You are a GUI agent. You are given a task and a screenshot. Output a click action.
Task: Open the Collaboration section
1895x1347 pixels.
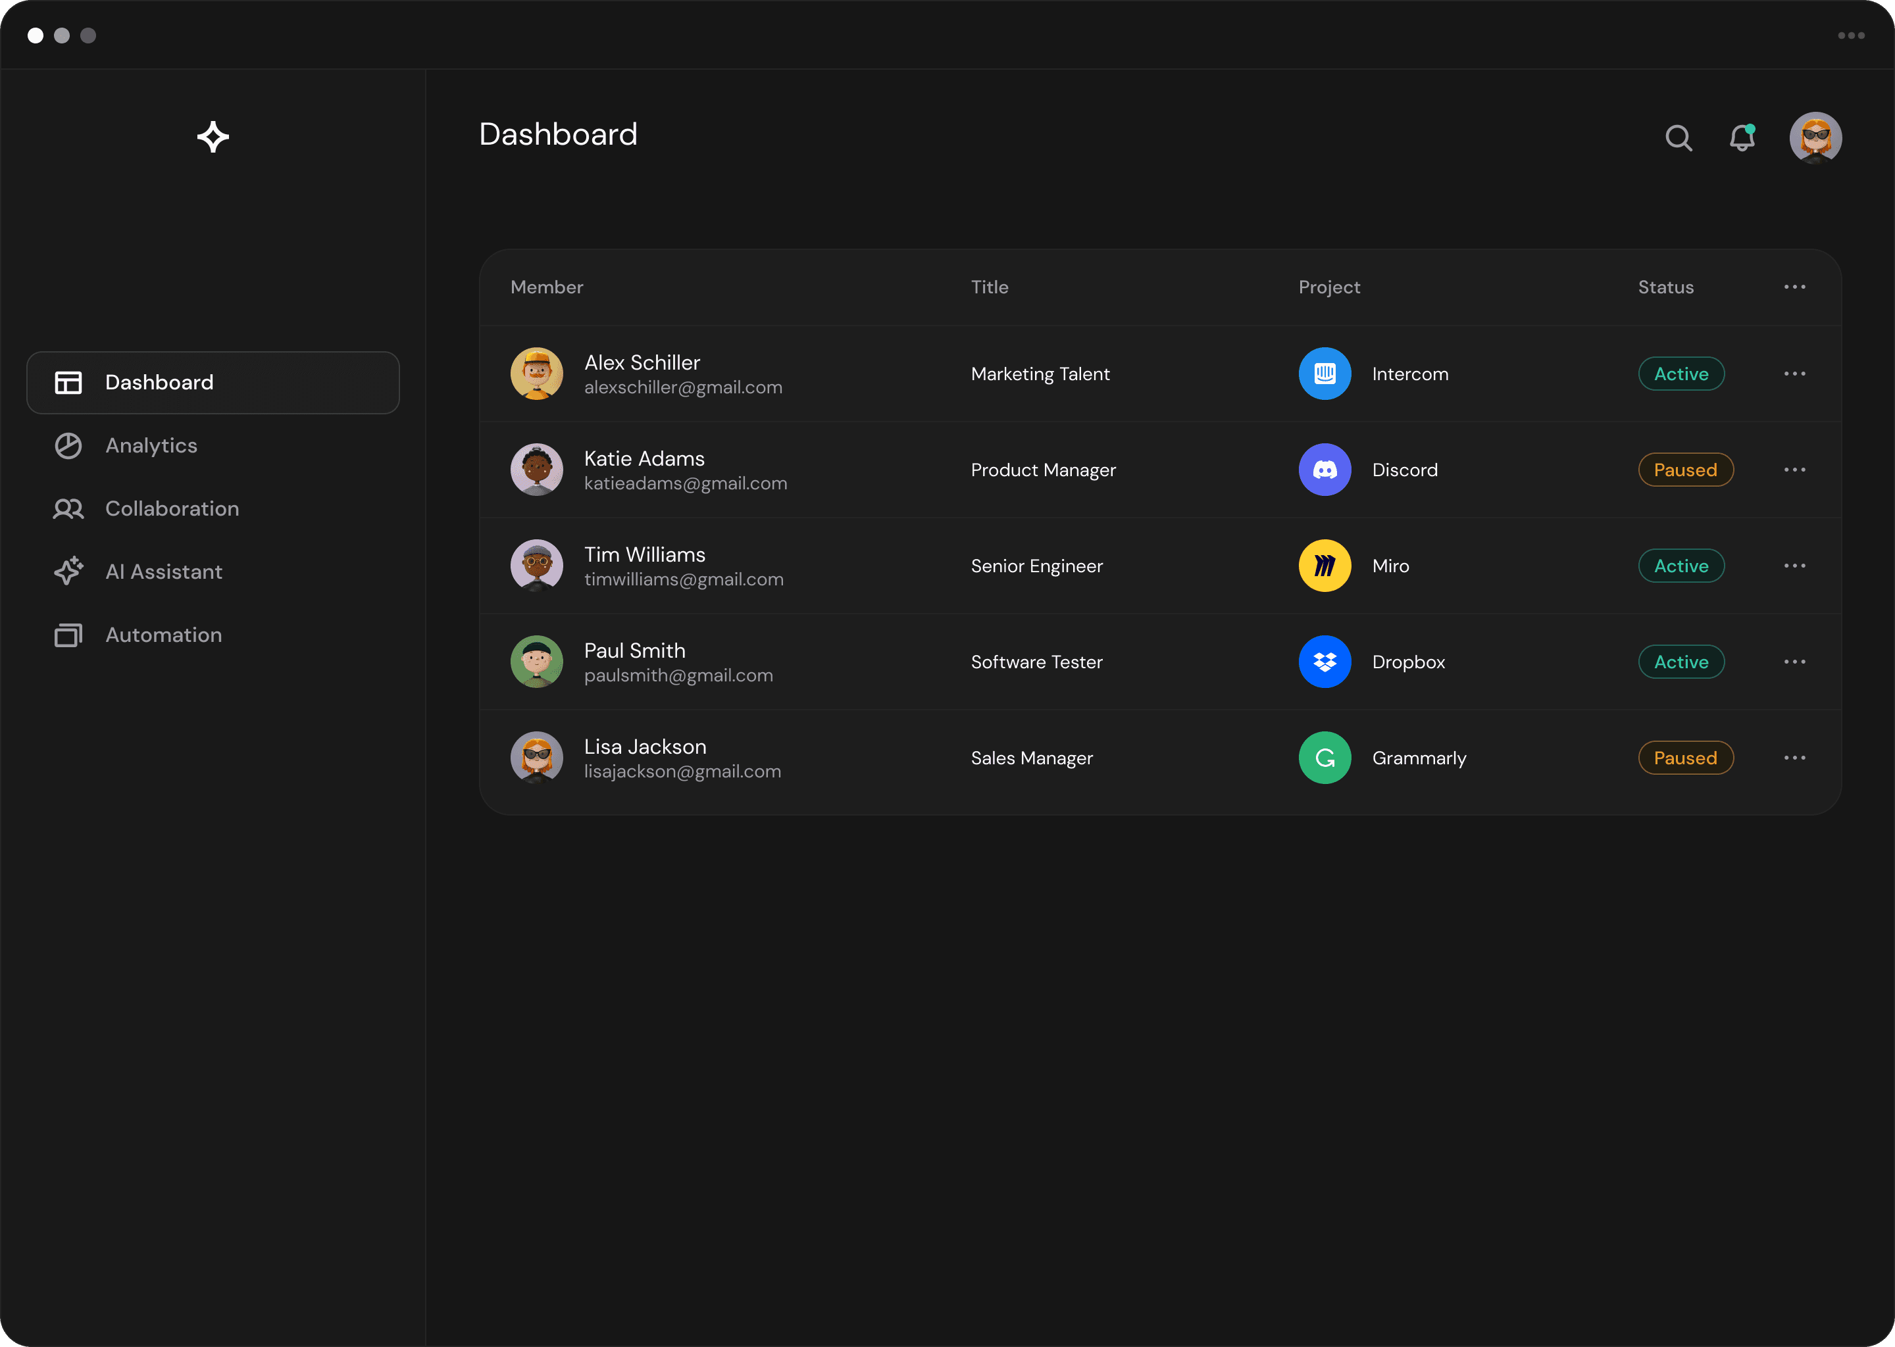click(172, 509)
